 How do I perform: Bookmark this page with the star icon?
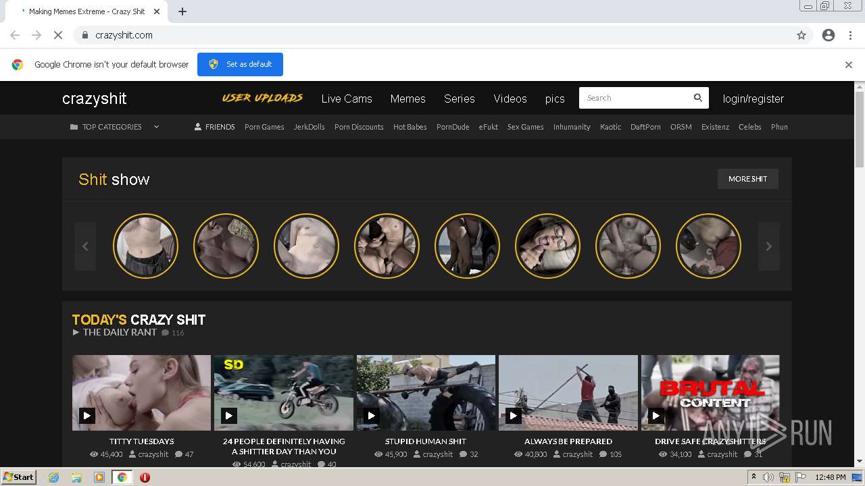tap(801, 35)
